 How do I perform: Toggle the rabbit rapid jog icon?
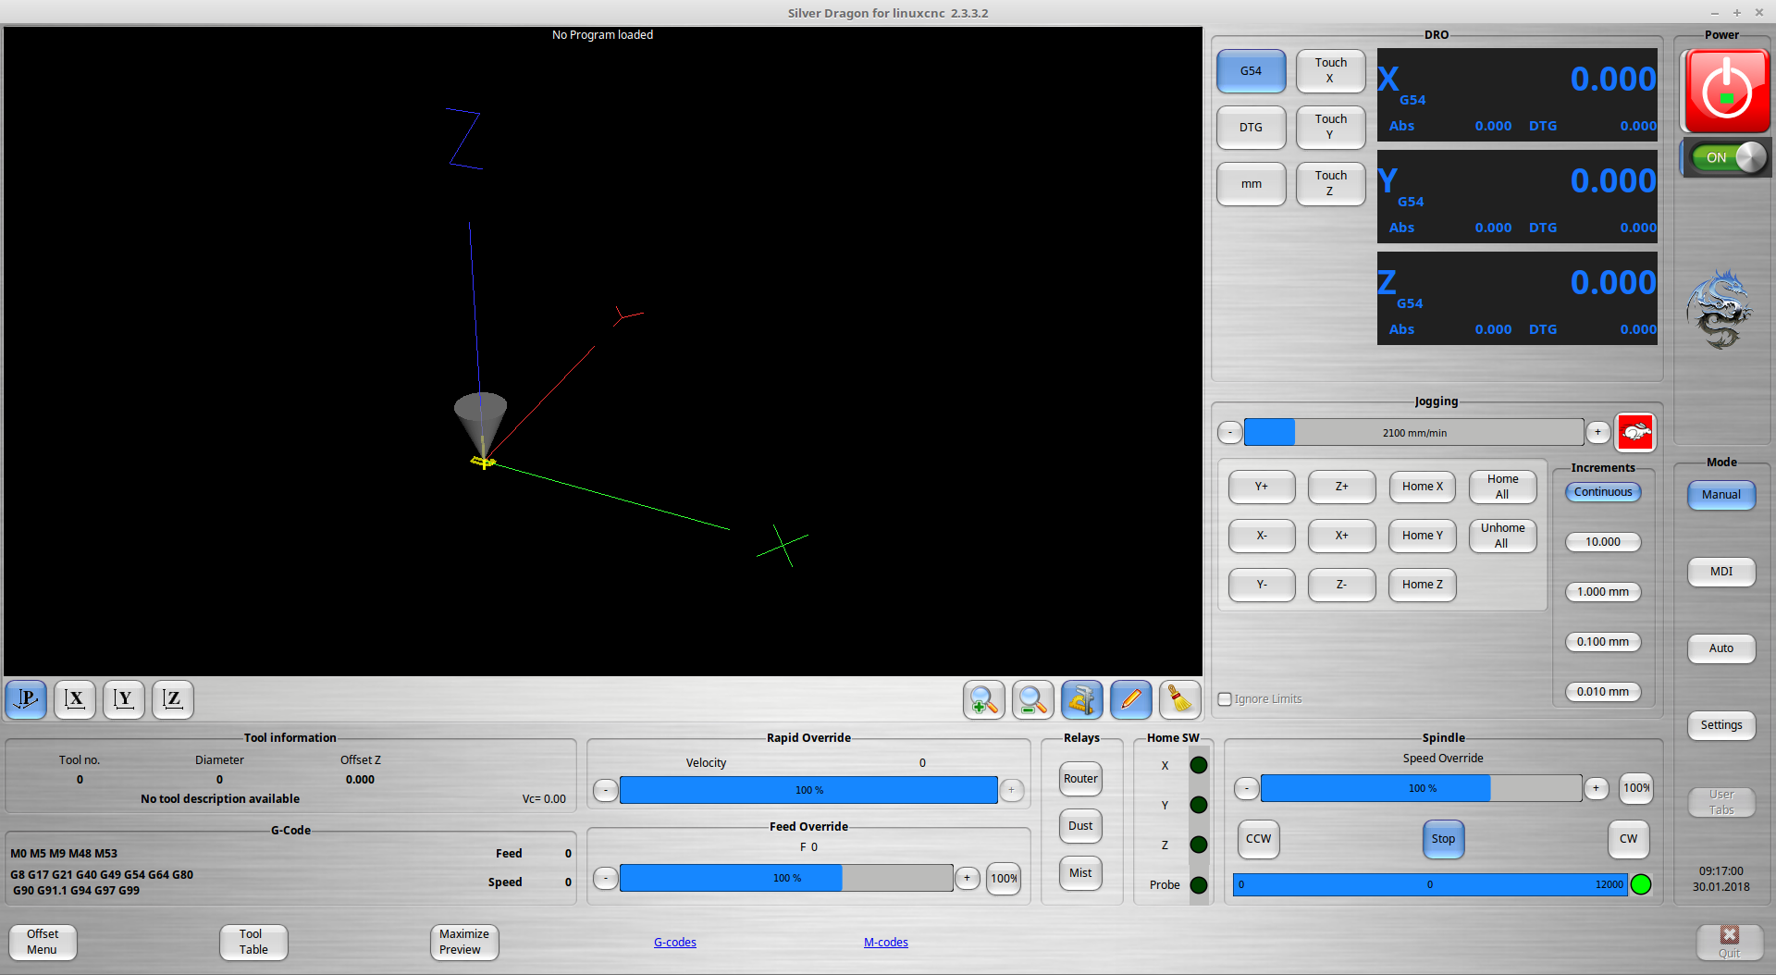point(1635,432)
